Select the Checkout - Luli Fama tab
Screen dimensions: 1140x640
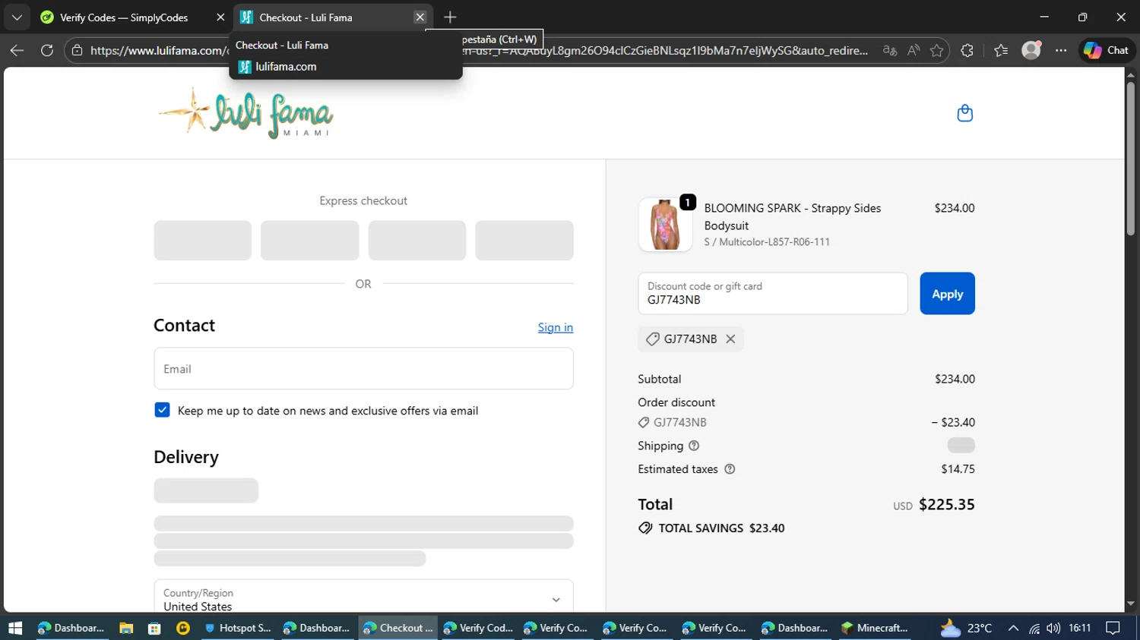(x=332, y=17)
